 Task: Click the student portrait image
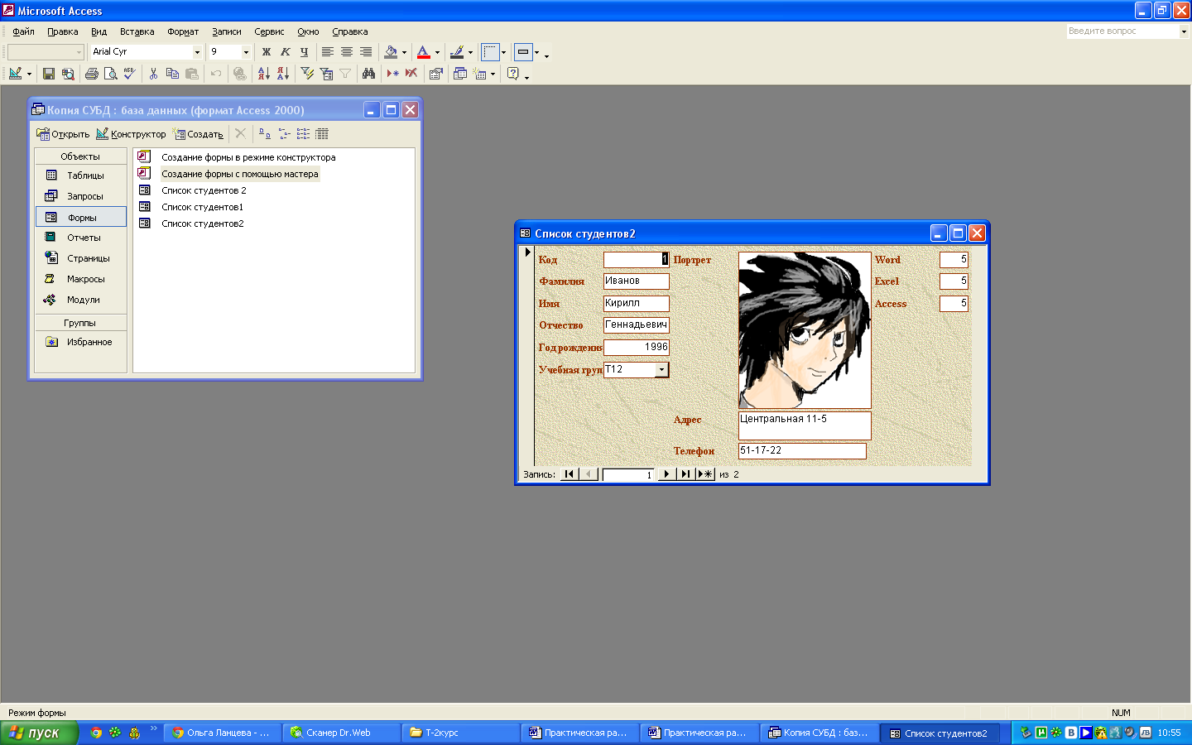tap(805, 330)
